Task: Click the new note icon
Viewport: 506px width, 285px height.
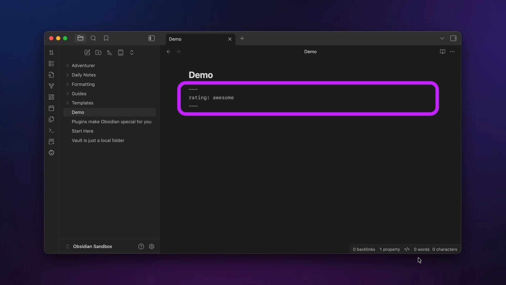Action: (87, 53)
